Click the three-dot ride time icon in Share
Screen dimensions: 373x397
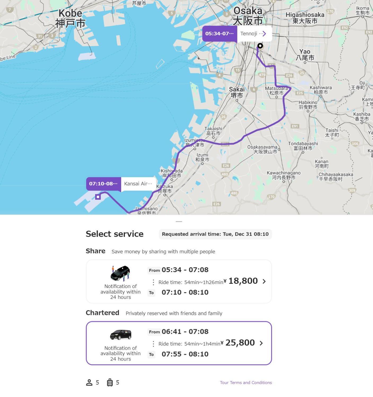(x=153, y=282)
